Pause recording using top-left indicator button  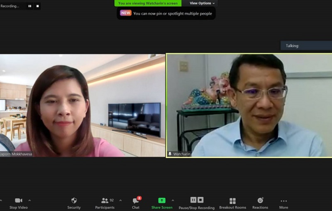point(29,6)
